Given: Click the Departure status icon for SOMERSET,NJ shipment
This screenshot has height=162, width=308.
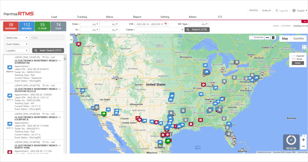Looking at the screenshot, I should pos(10,68).
